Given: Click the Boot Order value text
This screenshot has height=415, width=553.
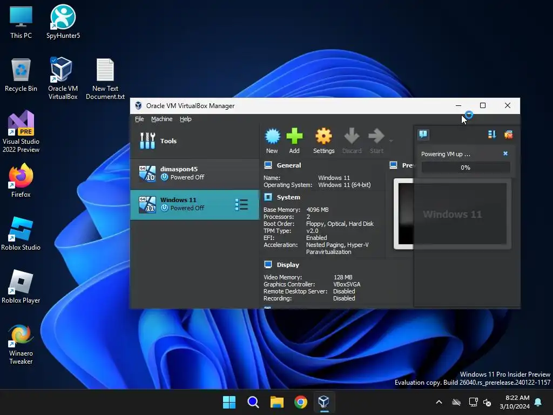Looking at the screenshot, I should coord(340,224).
